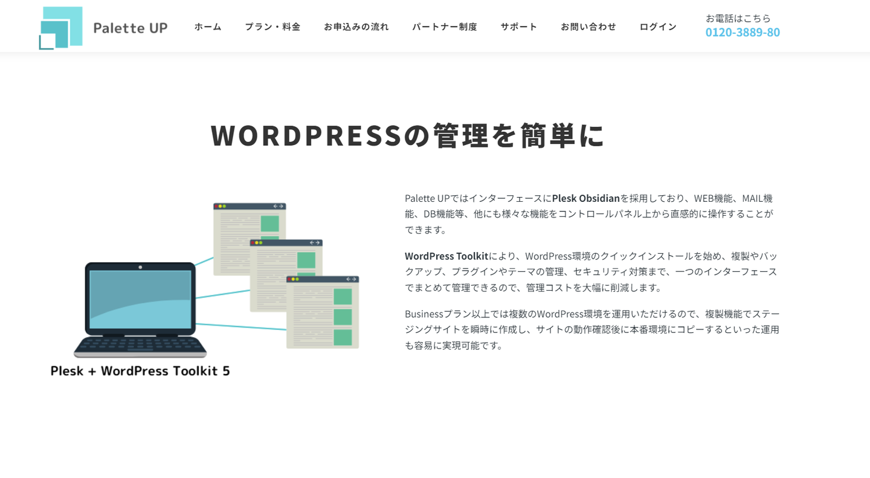The height and width of the screenshot is (478, 870).
Task: Click the Palette UP logo icon
Action: (x=60, y=28)
